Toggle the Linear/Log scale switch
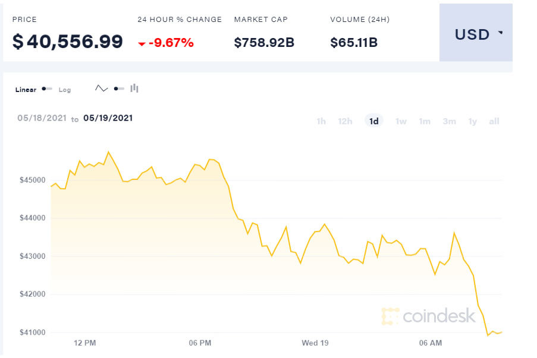This screenshot has width=537, height=358. click(47, 90)
